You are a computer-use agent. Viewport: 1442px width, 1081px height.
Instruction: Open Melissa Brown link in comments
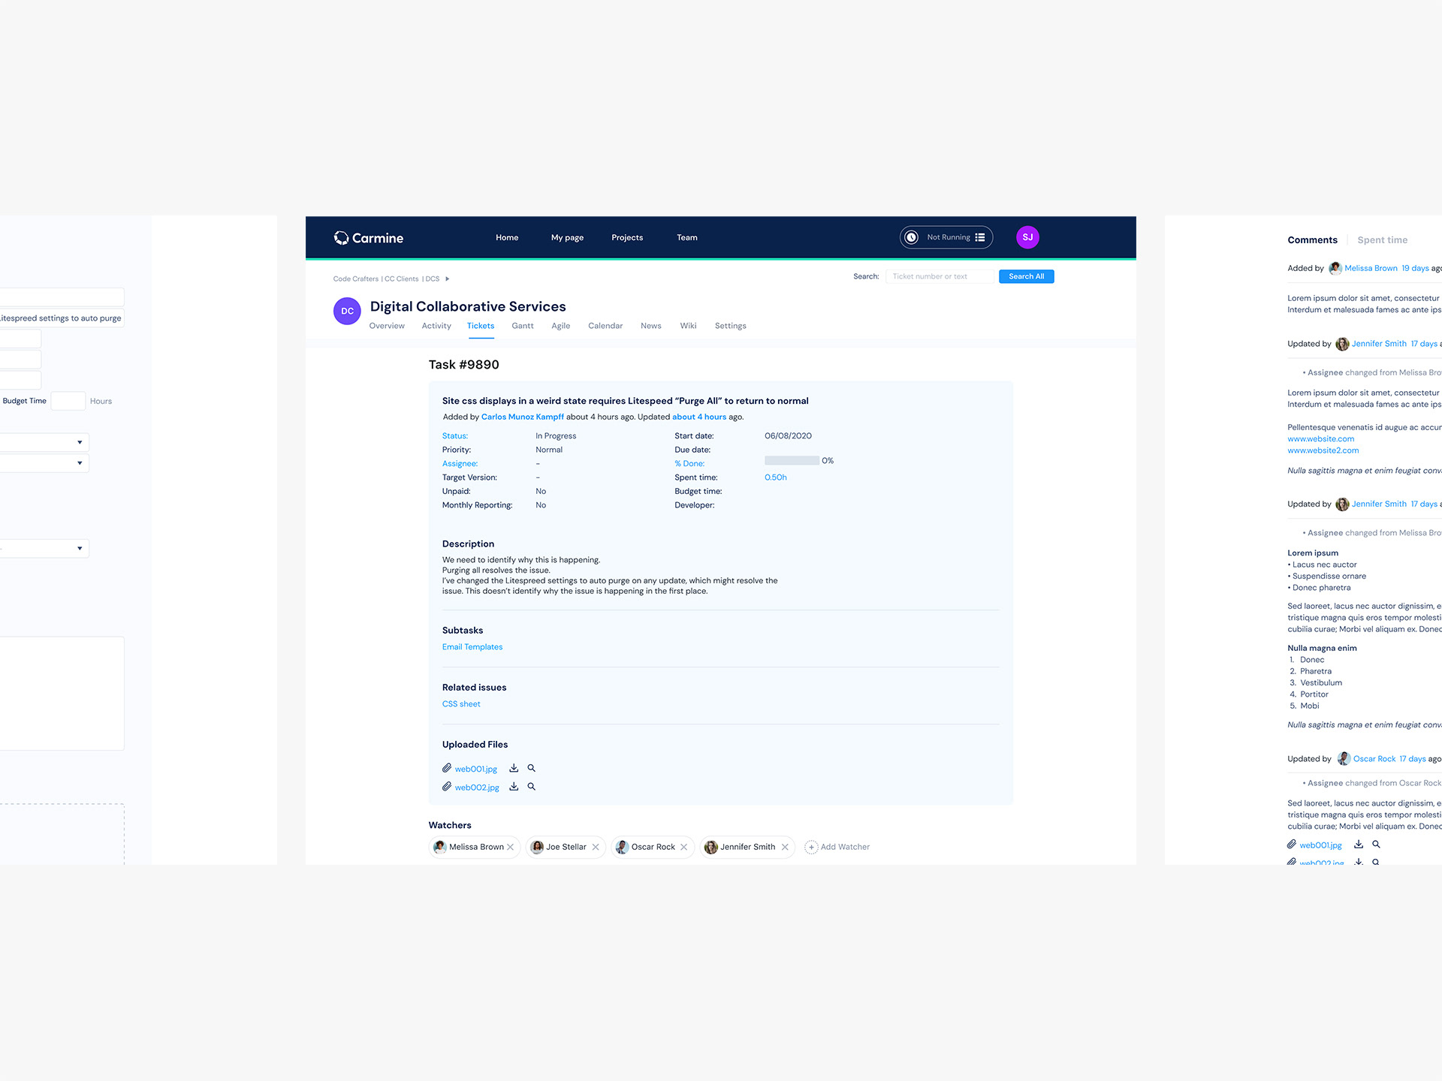coord(1371,268)
